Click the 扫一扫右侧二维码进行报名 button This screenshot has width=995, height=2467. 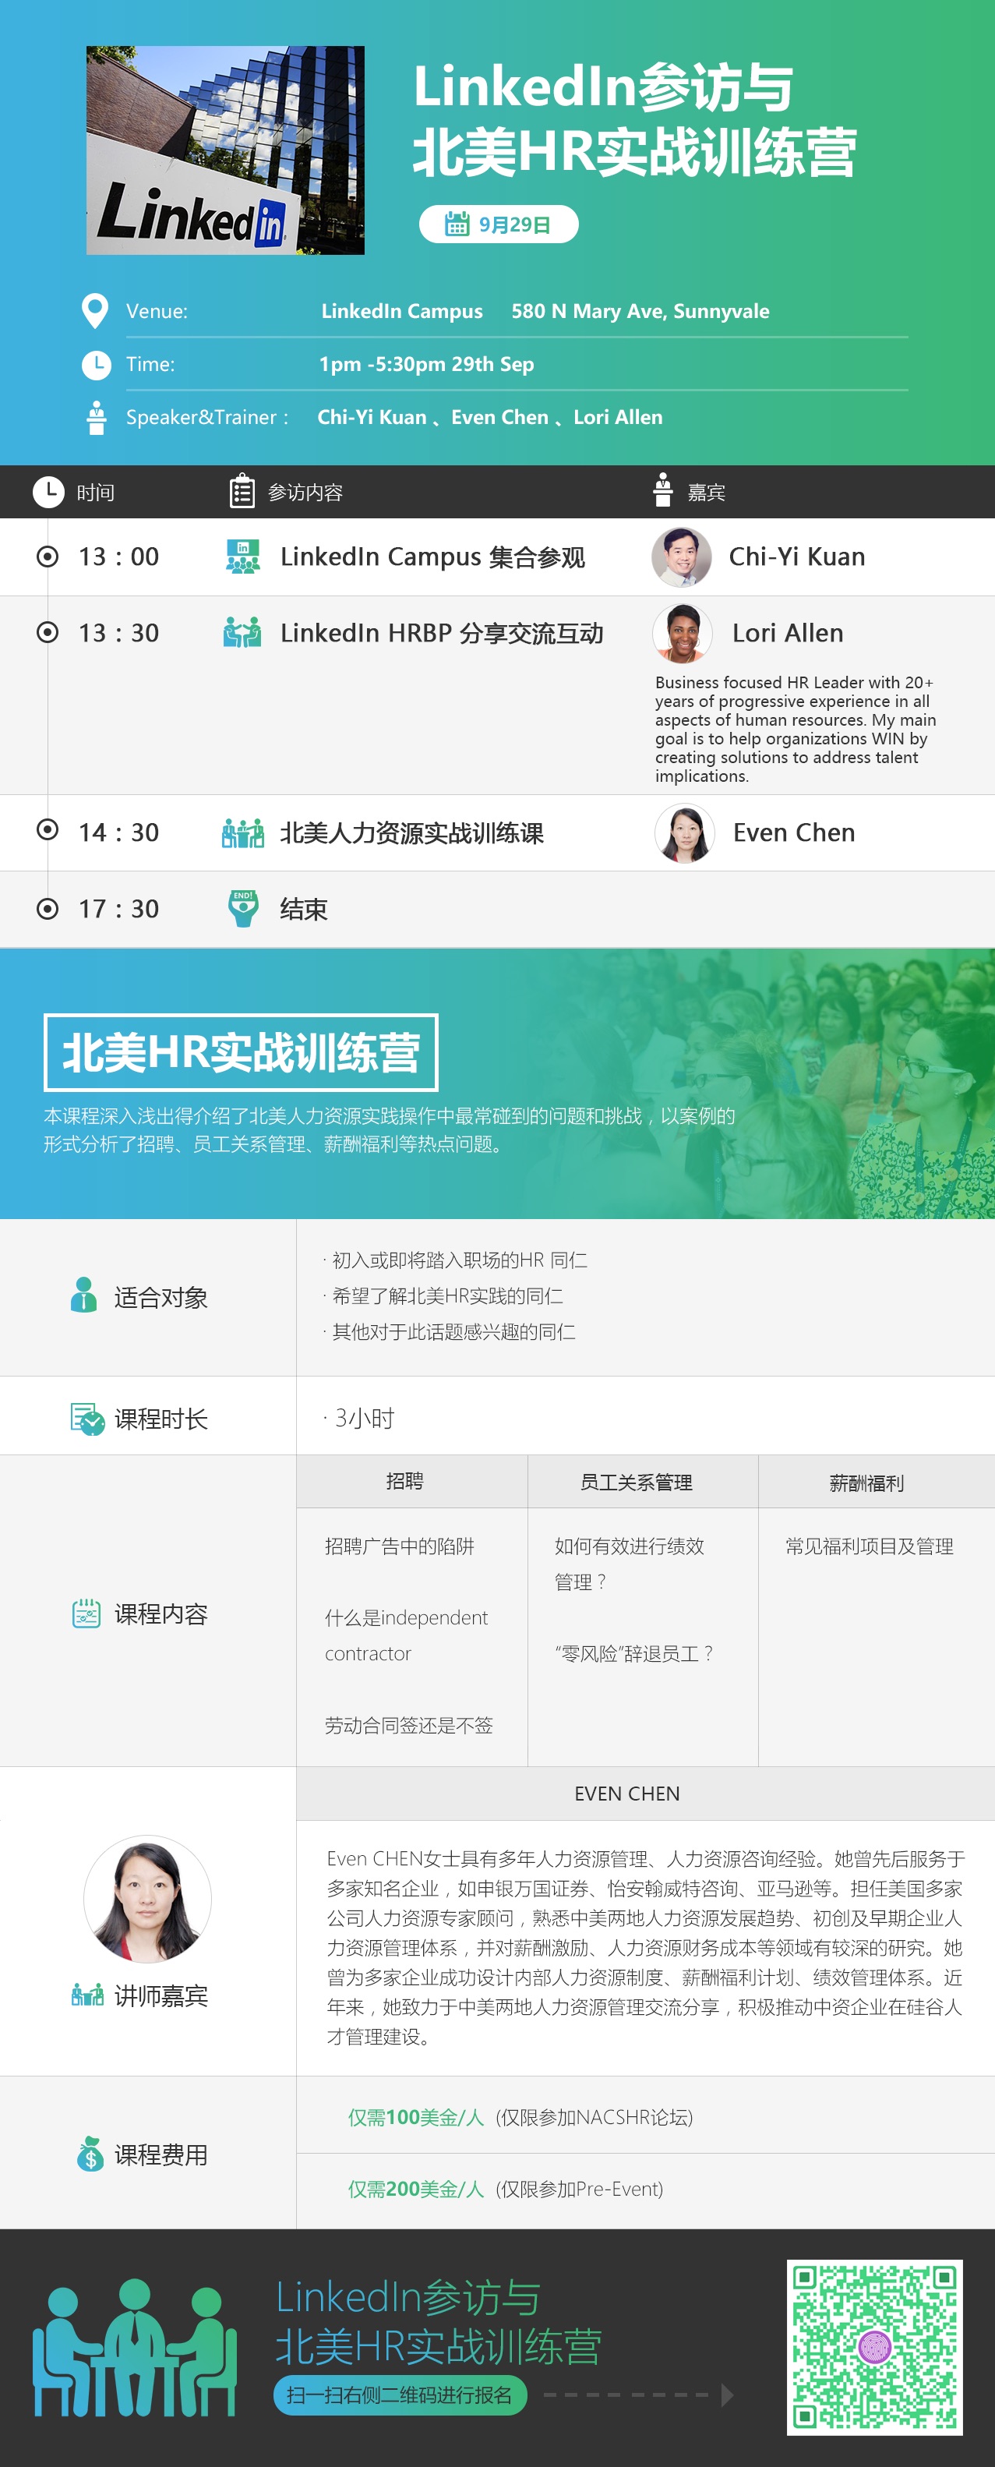400,2395
